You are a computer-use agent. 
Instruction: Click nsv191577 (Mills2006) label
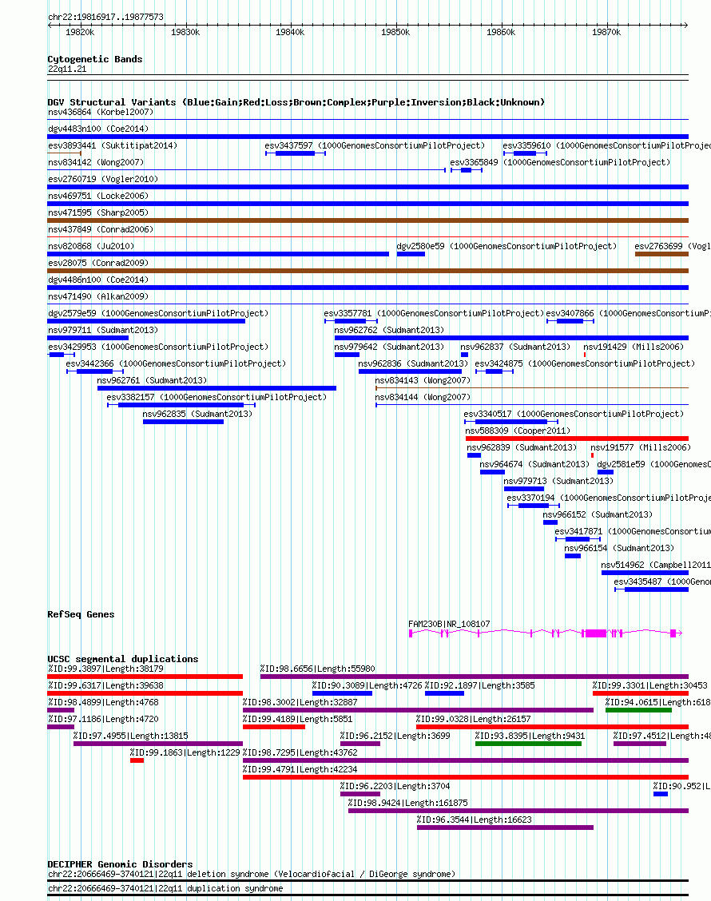pos(641,447)
